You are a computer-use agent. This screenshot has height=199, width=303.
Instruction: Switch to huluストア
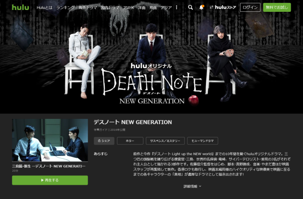coord(223,8)
